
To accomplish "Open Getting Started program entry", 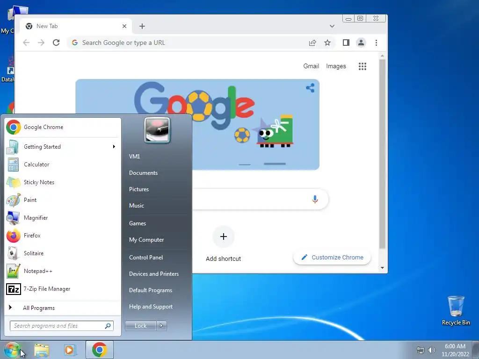I will coord(63,147).
